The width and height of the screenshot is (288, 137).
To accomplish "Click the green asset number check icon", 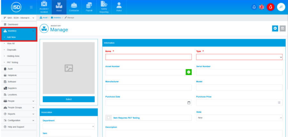I will [189, 72].
